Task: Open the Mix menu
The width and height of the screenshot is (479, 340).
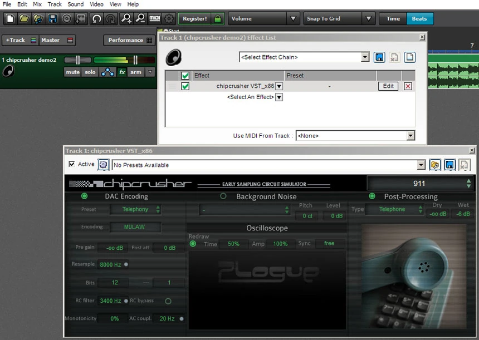Action: point(37,4)
